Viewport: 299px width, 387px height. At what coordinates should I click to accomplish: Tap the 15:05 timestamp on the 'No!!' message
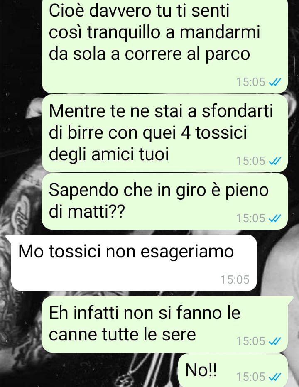(250, 377)
